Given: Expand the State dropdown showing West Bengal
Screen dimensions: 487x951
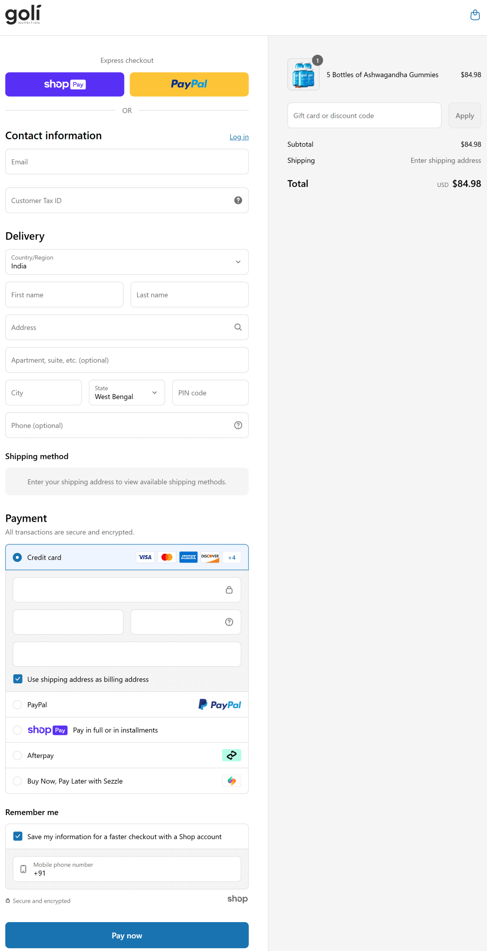Looking at the screenshot, I should (x=127, y=393).
